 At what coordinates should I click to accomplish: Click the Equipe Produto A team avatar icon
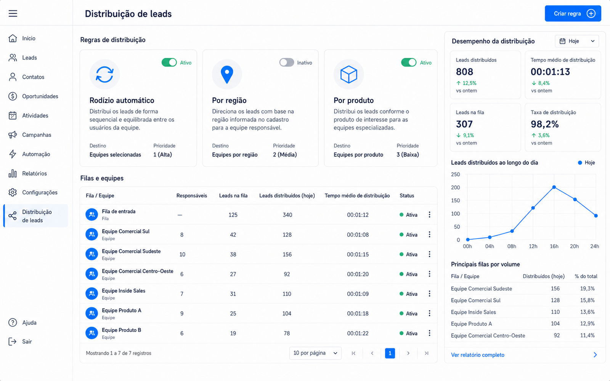[x=91, y=314]
